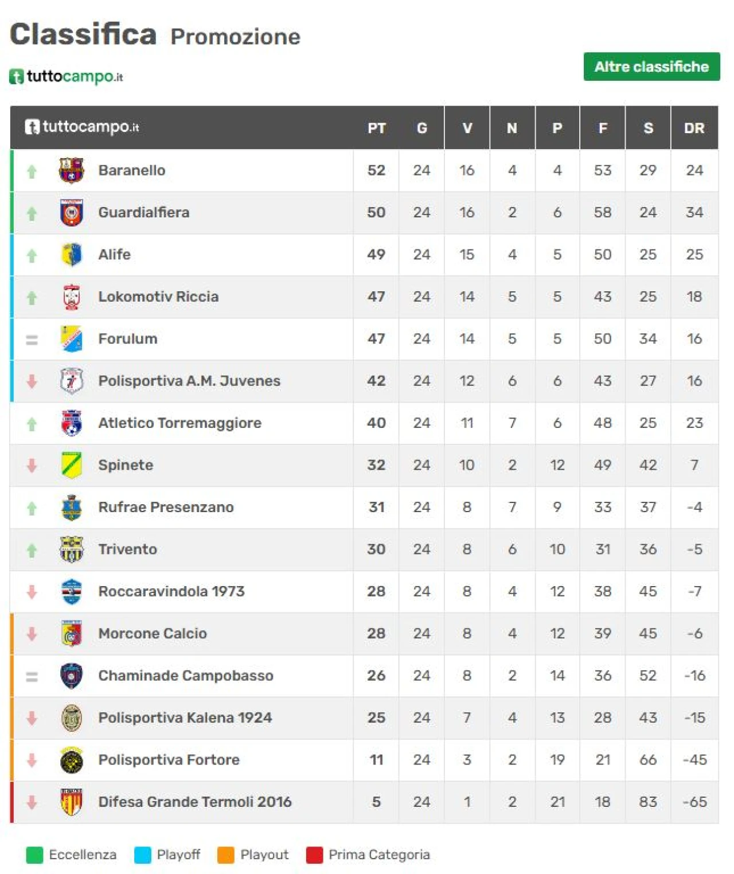Click the Polisportiva Fortore round badge
This screenshot has height=874, width=734.
click(72, 760)
